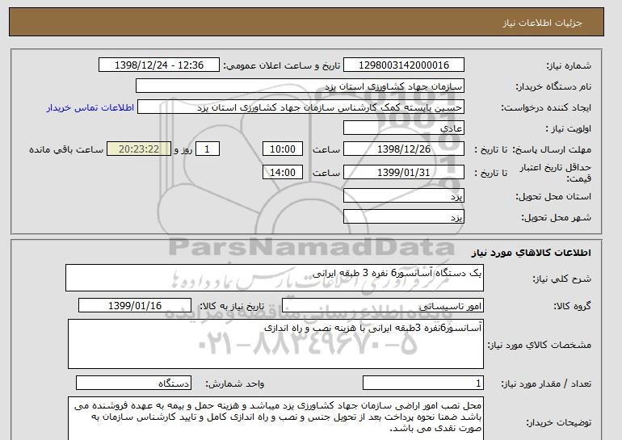Click the label تعداد / مقدار مورد نیاز
Viewport: 622px width, 440px height.
point(546,383)
